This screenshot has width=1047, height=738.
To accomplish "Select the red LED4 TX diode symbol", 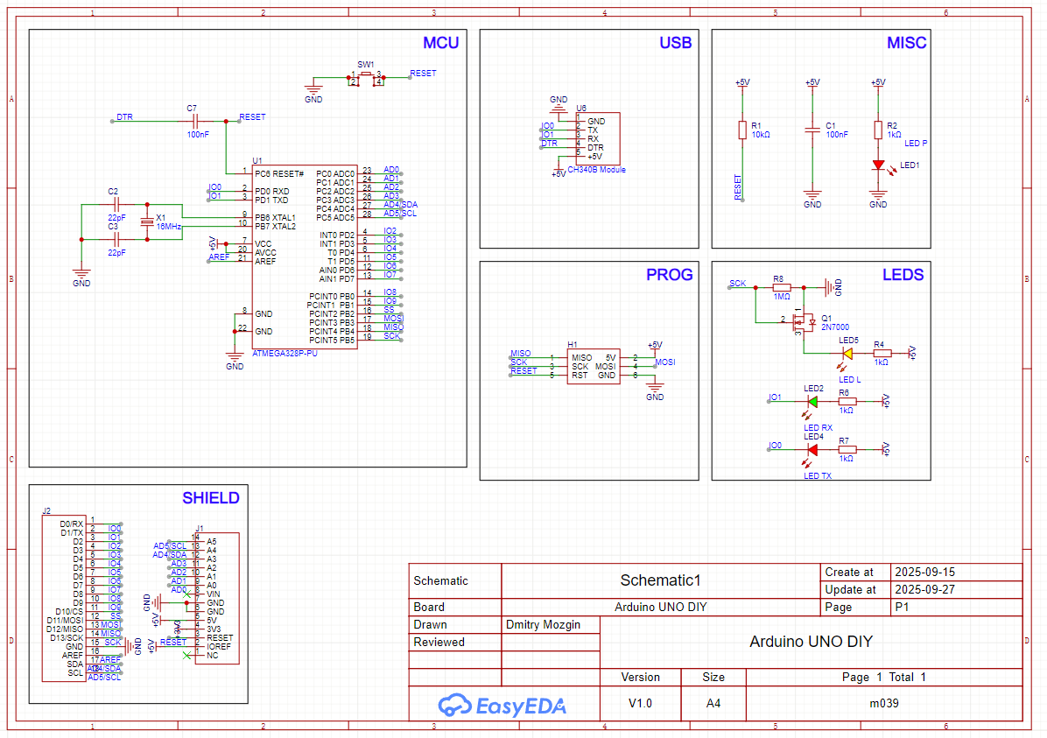I will click(812, 449).
